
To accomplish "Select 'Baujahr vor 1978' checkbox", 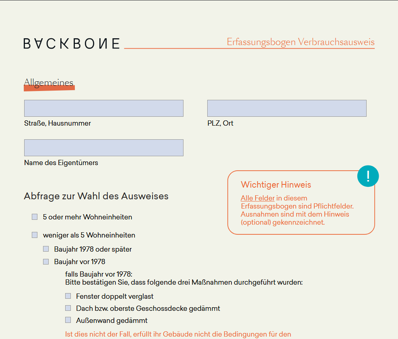I will 45,261.
